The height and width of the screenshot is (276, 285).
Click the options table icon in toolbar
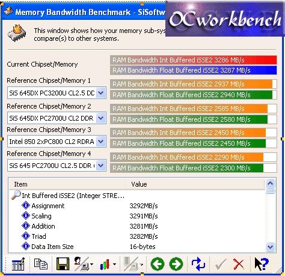[18, 265]
